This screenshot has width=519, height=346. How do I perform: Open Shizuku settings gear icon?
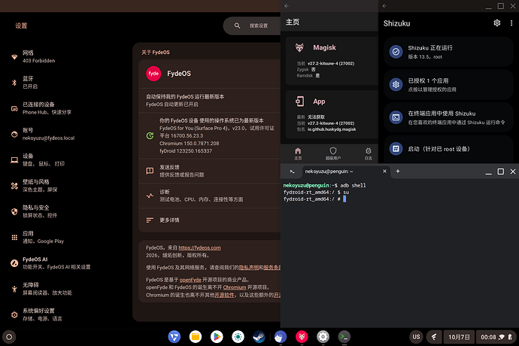coord(497,23)
